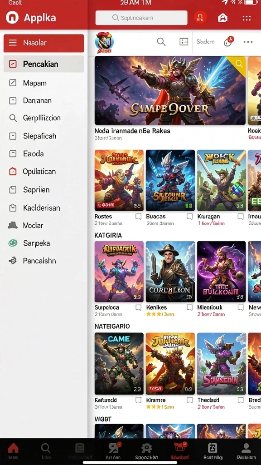The image size is (261, 465).
Task: Click the round avatar in toolbar
Action: (x=104, y=42)
